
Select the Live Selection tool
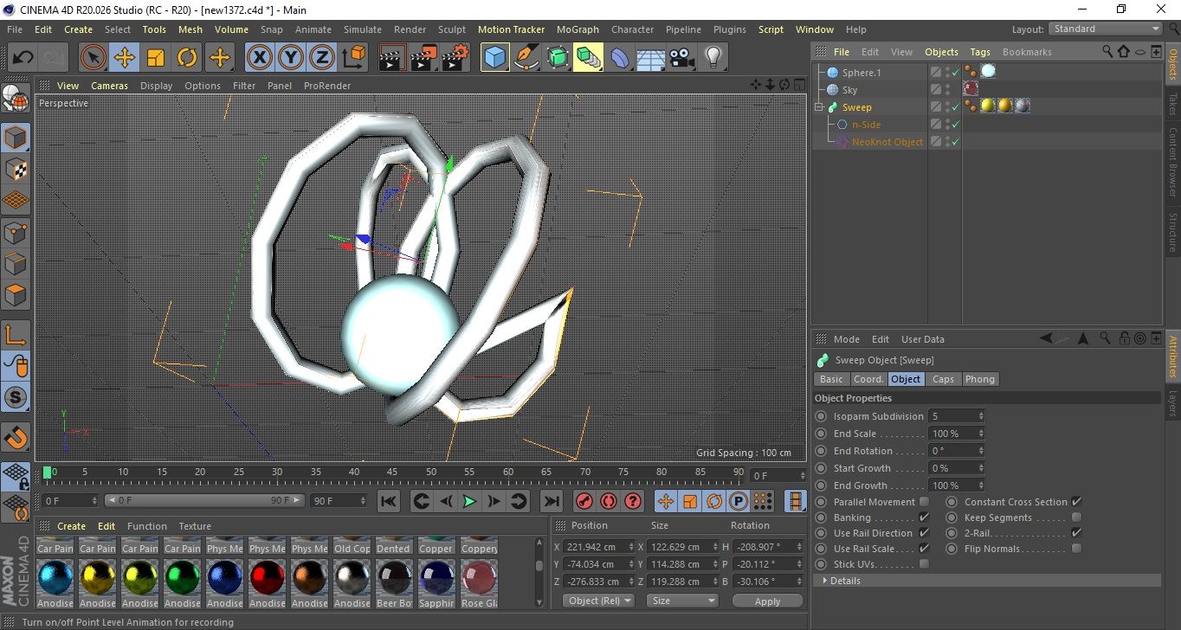click(94, 58)
